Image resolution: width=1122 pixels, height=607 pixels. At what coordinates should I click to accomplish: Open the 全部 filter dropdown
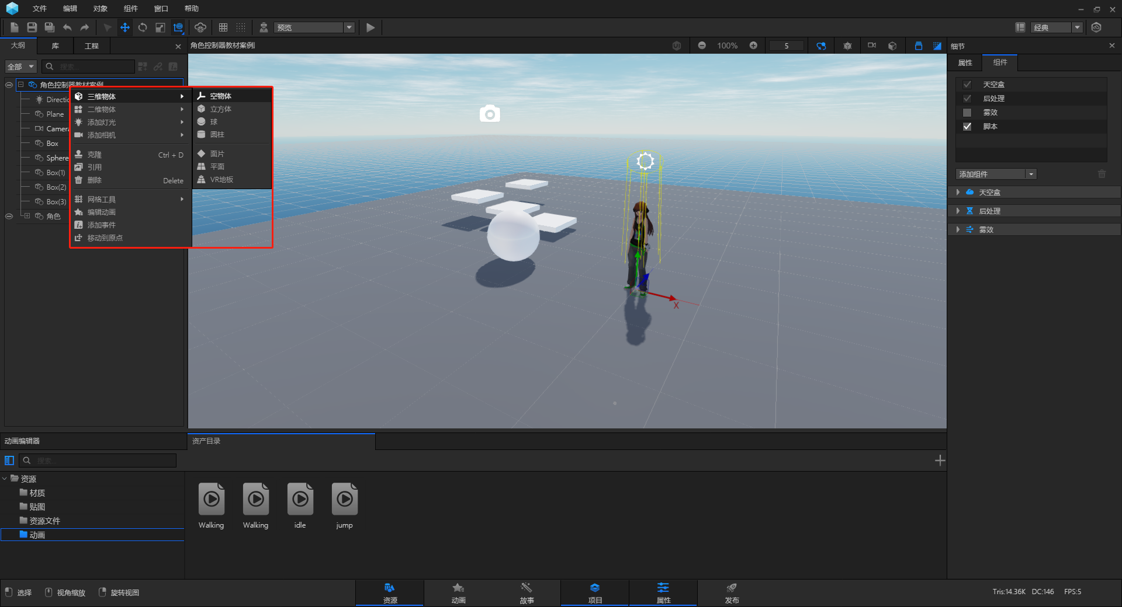pos(21,67)
